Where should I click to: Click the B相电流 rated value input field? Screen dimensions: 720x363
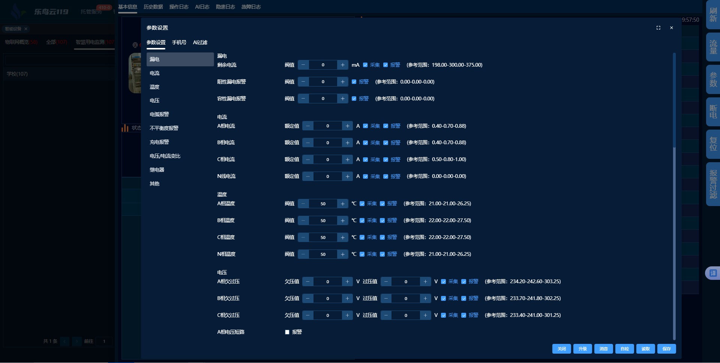coord(327,143)
